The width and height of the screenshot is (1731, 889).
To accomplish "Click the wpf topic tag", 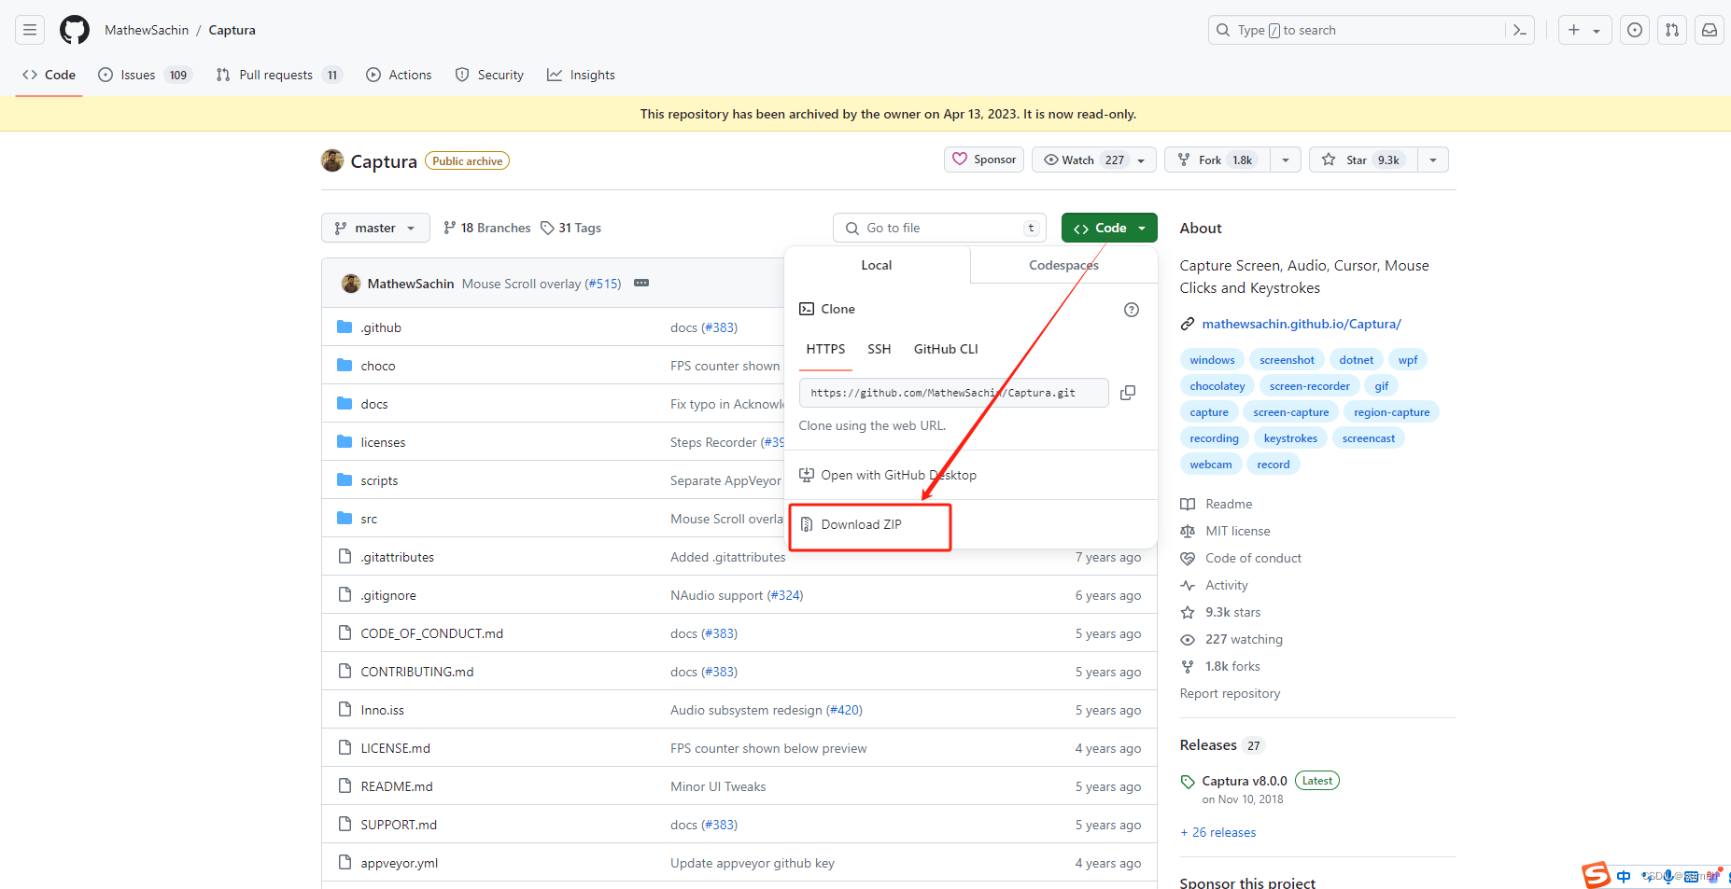I will pyautogui.click(x=1408, y=360).
